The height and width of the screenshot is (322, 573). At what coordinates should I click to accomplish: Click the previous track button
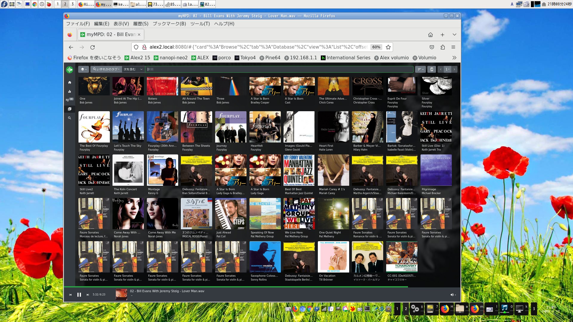click(70, 295)
